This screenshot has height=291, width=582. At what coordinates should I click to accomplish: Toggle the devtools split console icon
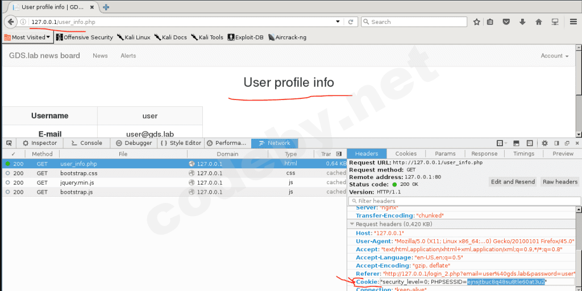516,143
